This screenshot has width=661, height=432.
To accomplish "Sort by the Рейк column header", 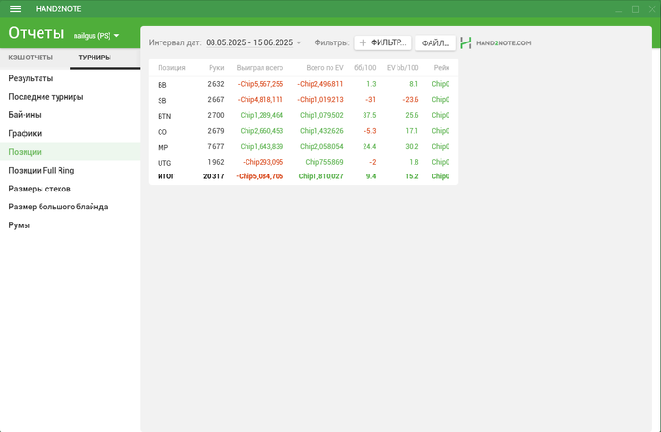I will click(x=442, y=68).
